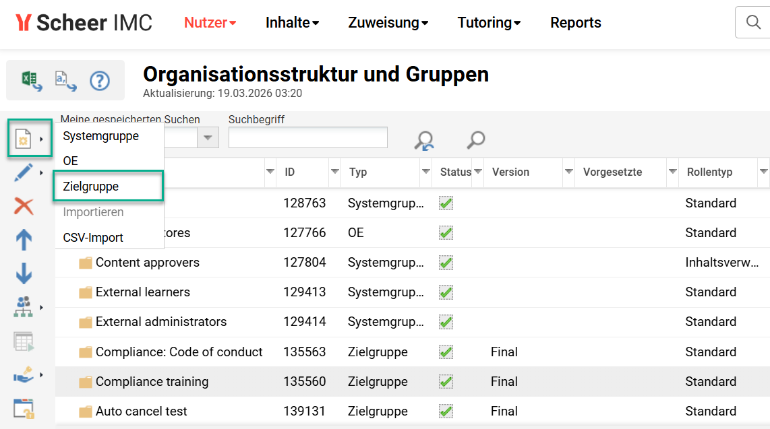Click the status checkmark for External learners
The width and height of the screenshot is (770, 429).
446,292
